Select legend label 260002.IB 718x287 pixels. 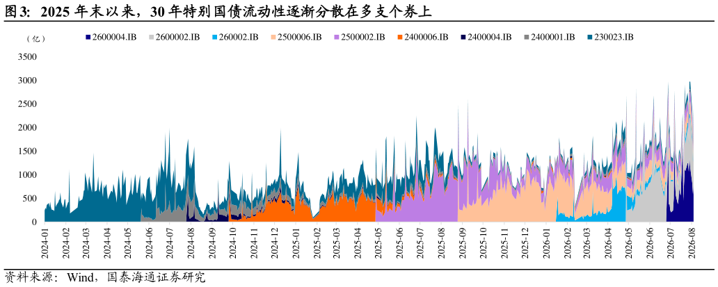pyautogui.click(x=238, y=38)
